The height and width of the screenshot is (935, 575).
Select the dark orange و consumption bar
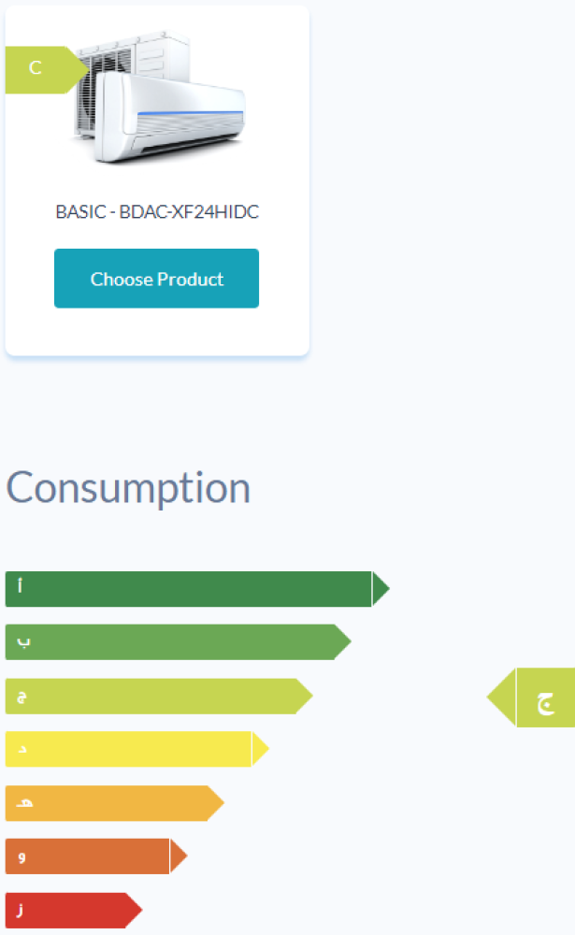pos(87,856)
